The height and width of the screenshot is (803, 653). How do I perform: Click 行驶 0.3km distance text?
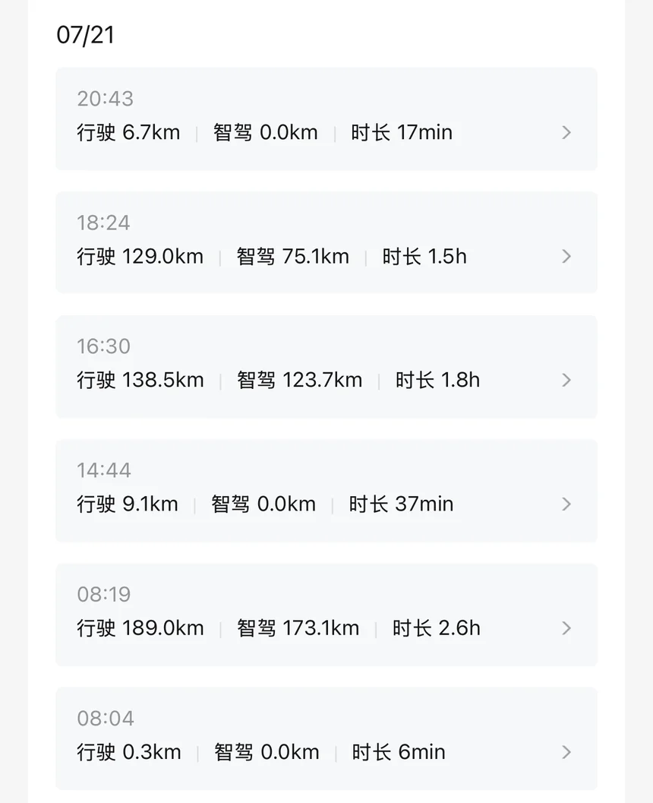129,752
